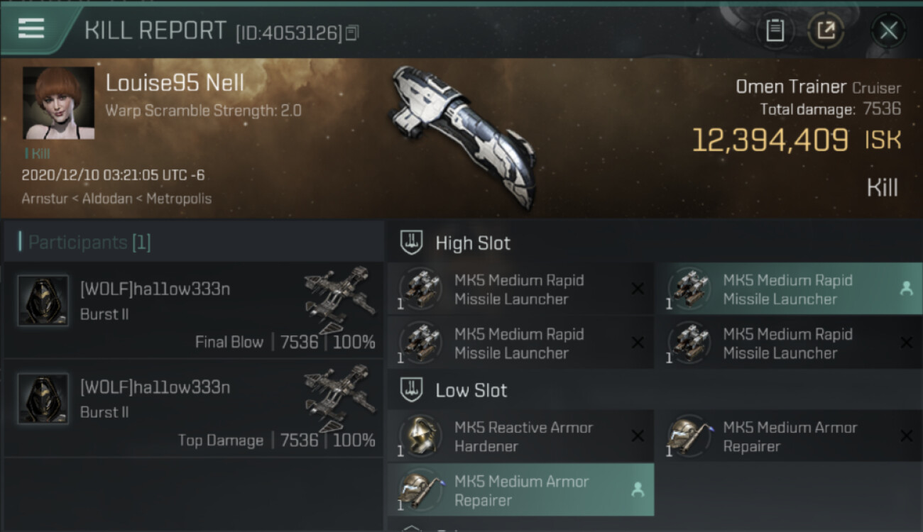Click the MK5 Reactive Armor Hardener icon
This screenshot has width=923, height=532.
(420, 436)
